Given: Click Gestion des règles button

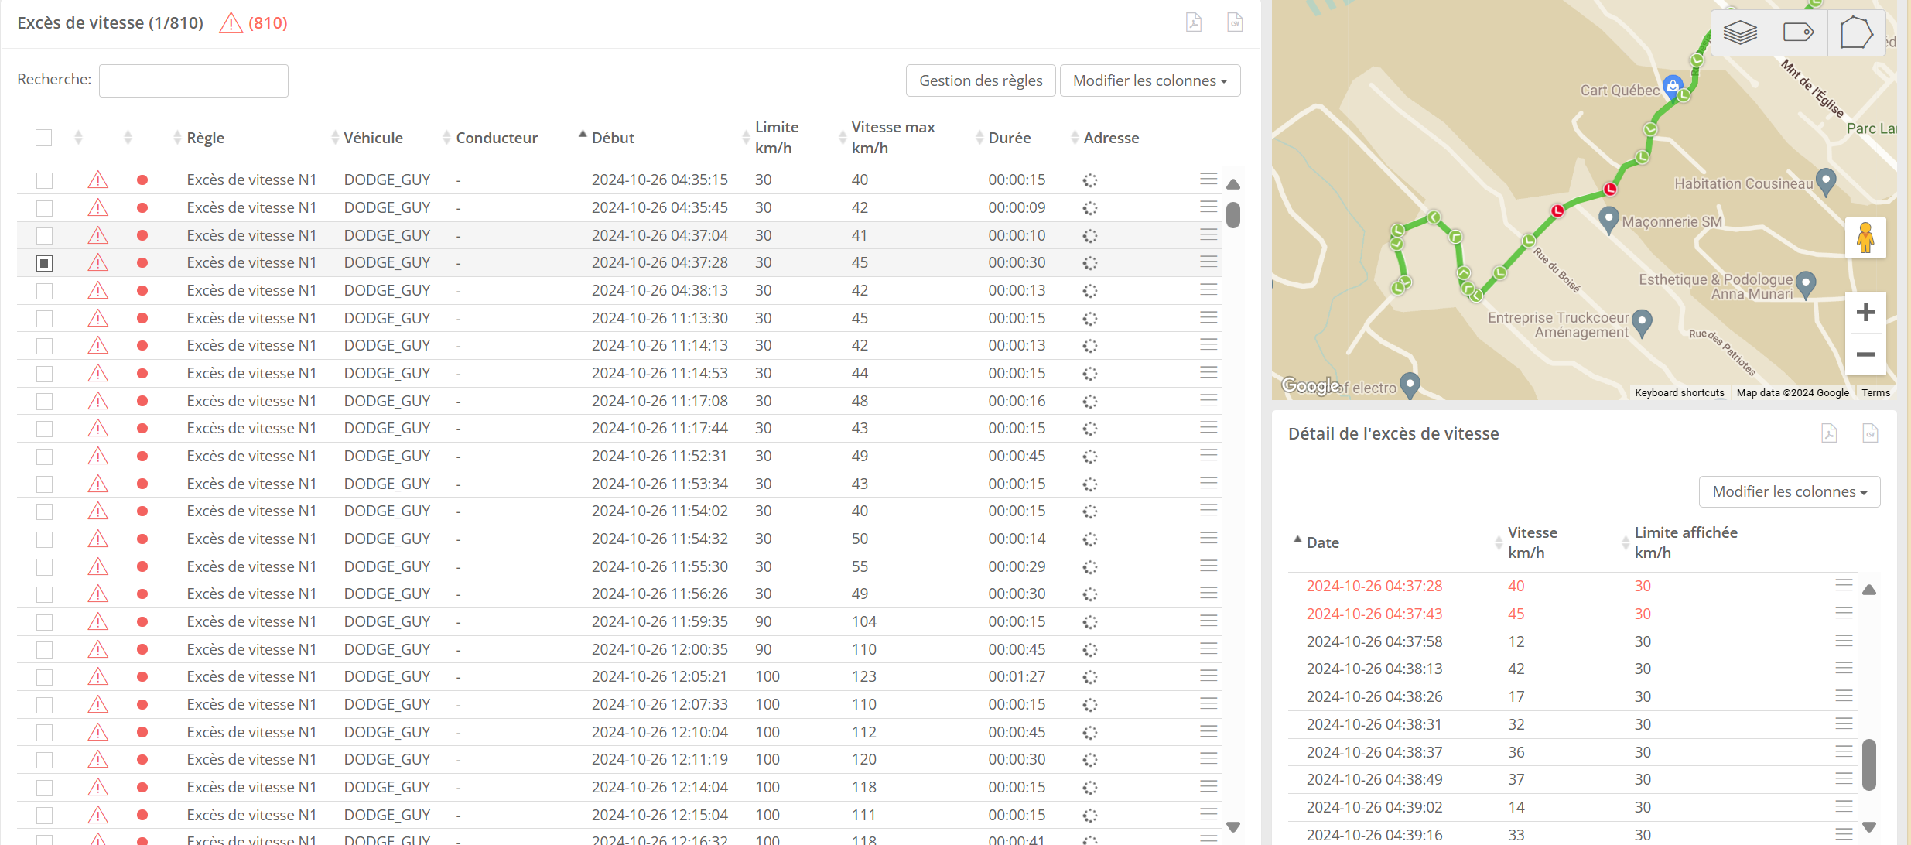Looking at the screenshot, I should [980, 80].
